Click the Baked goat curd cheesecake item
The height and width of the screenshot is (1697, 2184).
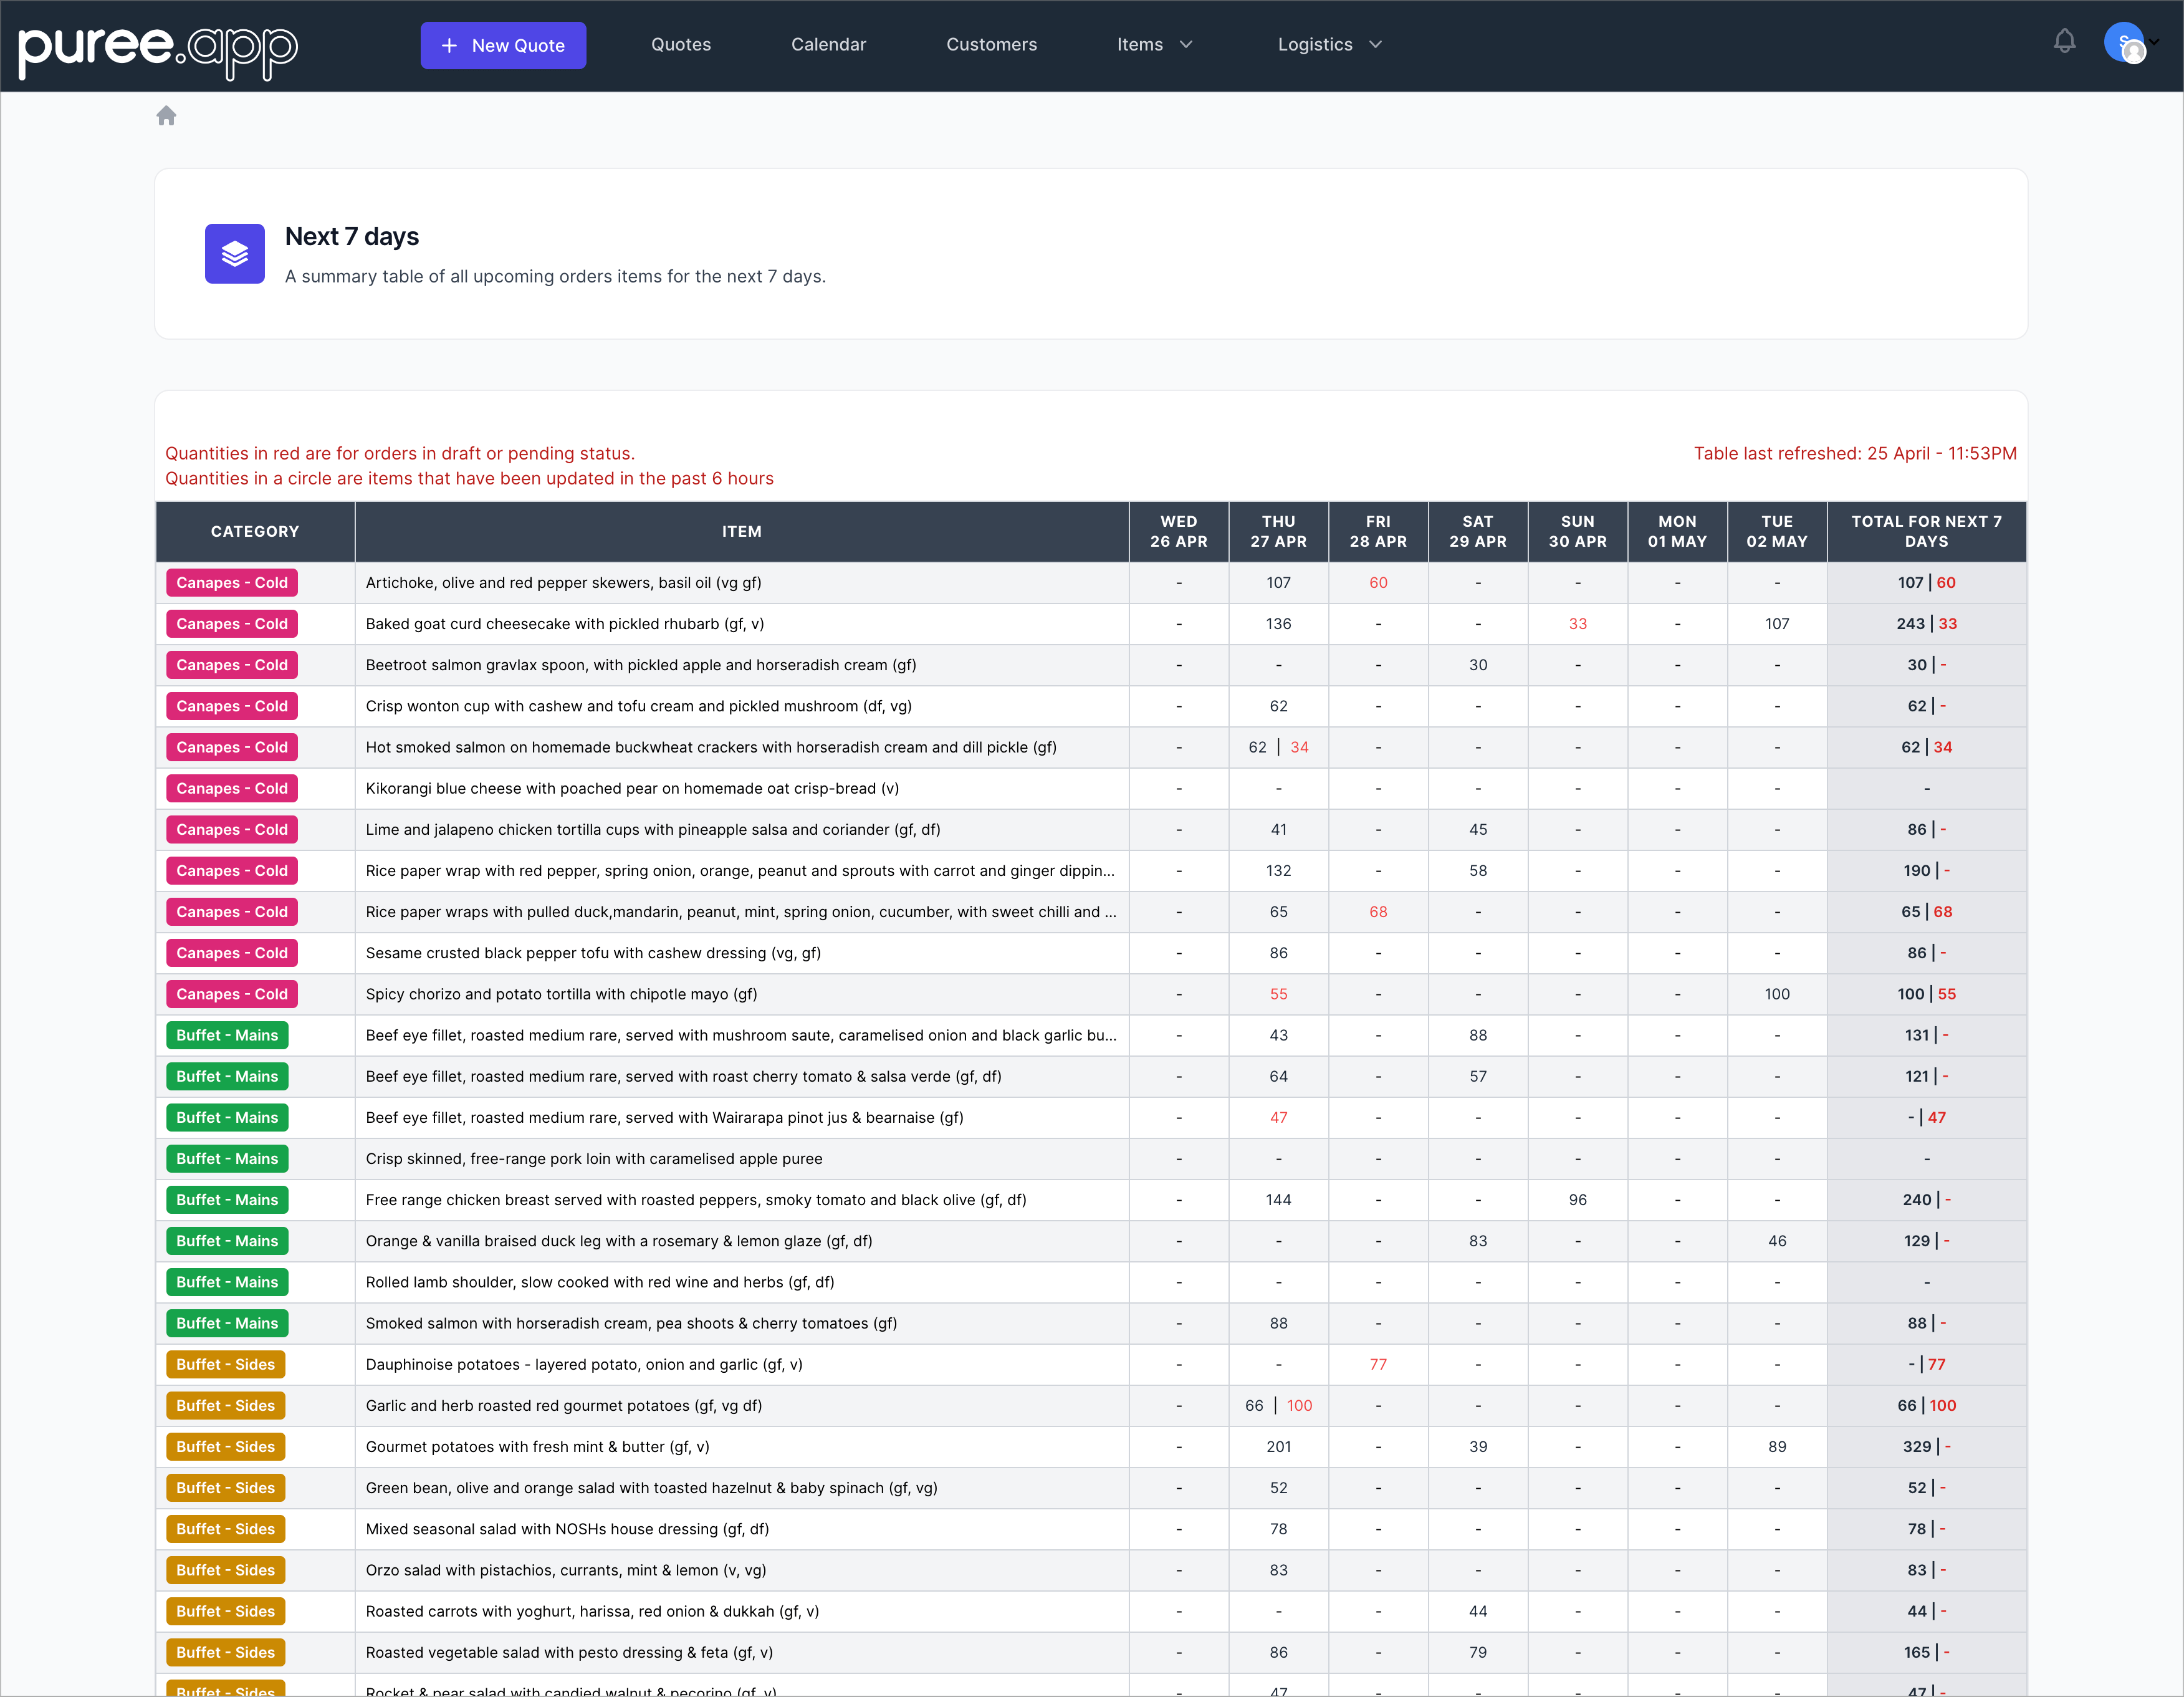pyautogui.click(x=564, y=624)
